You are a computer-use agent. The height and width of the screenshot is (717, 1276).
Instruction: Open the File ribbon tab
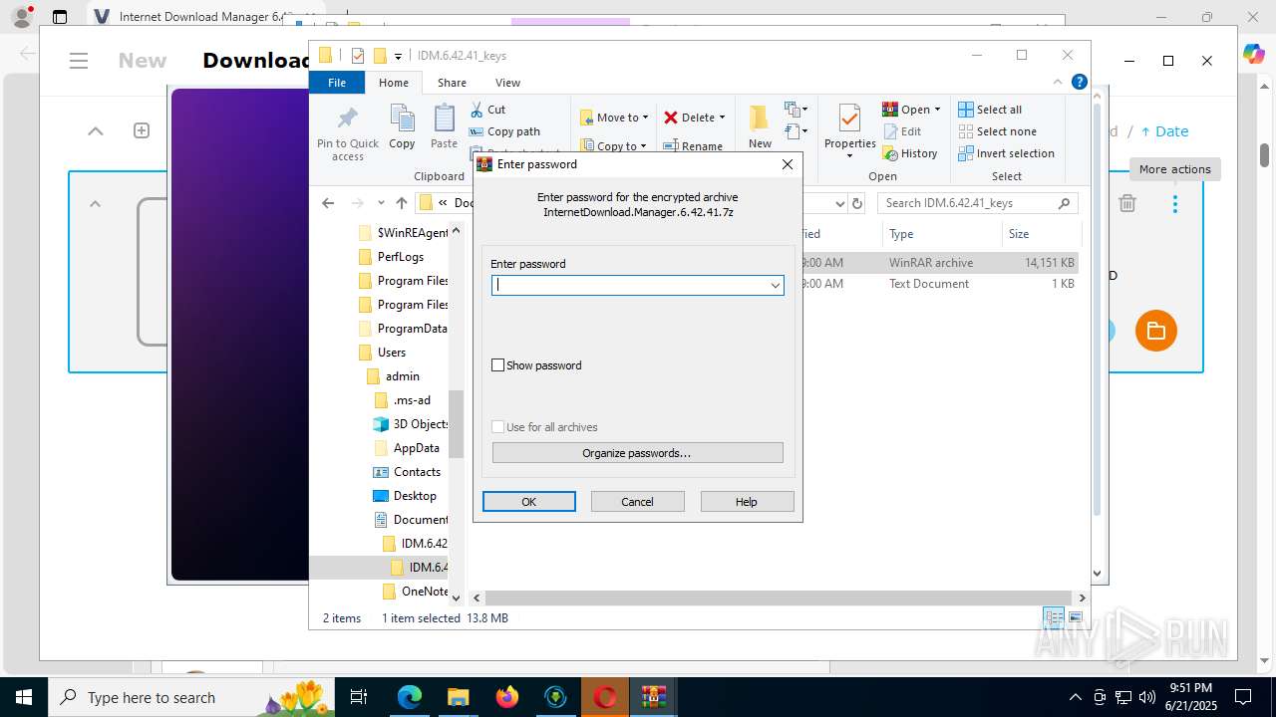pyautogui.click(x=337, y=83)
